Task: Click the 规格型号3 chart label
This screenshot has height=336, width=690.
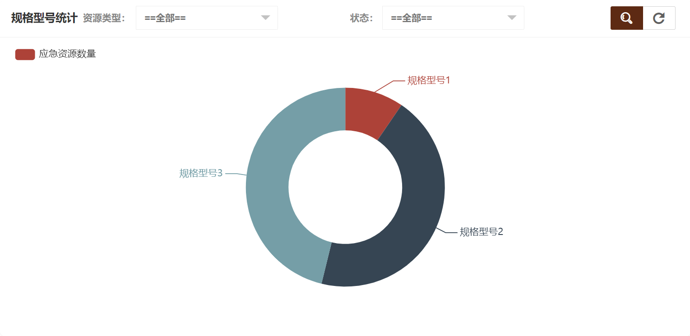Action: click(x=201, y=173)
